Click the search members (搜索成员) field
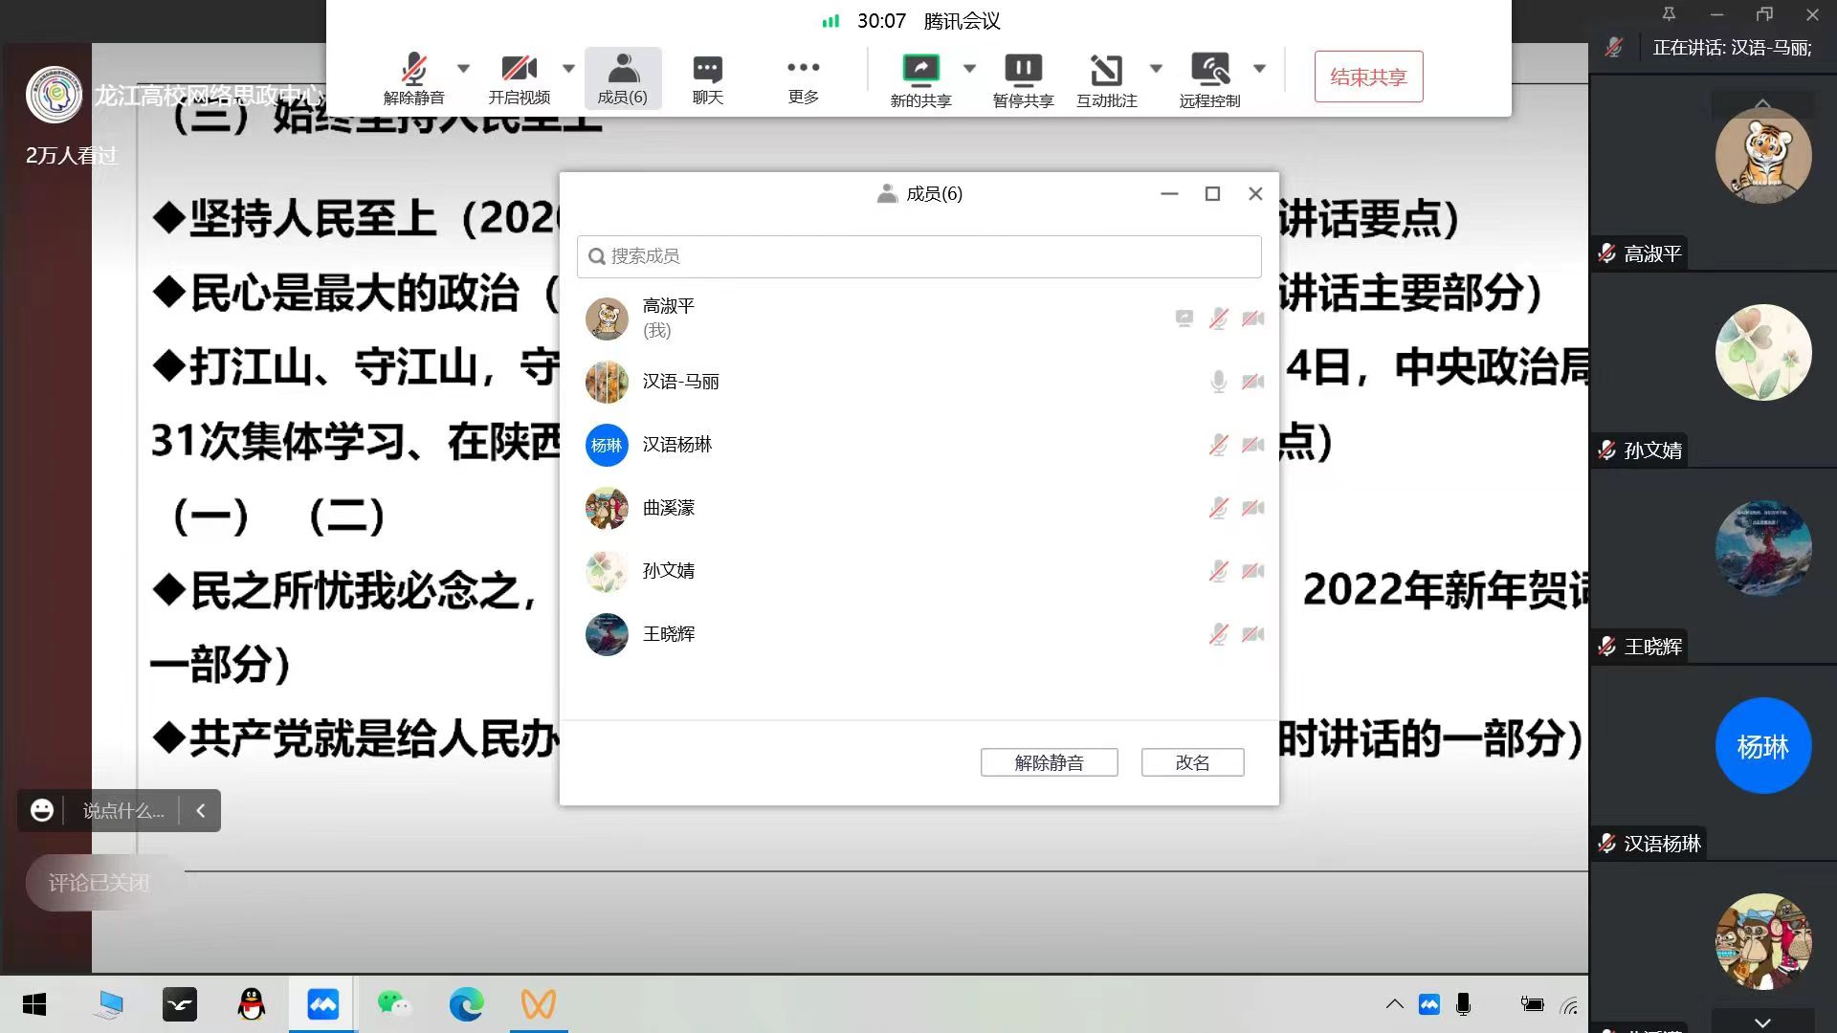1837x1033 pixels. tap(918, 256)
